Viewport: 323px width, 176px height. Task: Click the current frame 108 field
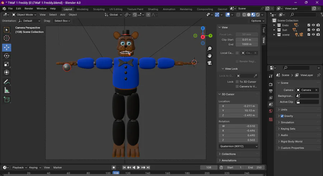pyautogui.click(x=209, y=167)
